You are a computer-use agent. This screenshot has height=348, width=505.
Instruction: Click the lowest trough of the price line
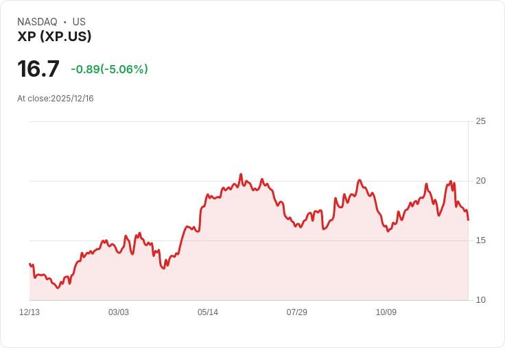click(58, 288)
